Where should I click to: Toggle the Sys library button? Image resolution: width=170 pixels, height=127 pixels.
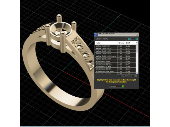pos(128,39)
